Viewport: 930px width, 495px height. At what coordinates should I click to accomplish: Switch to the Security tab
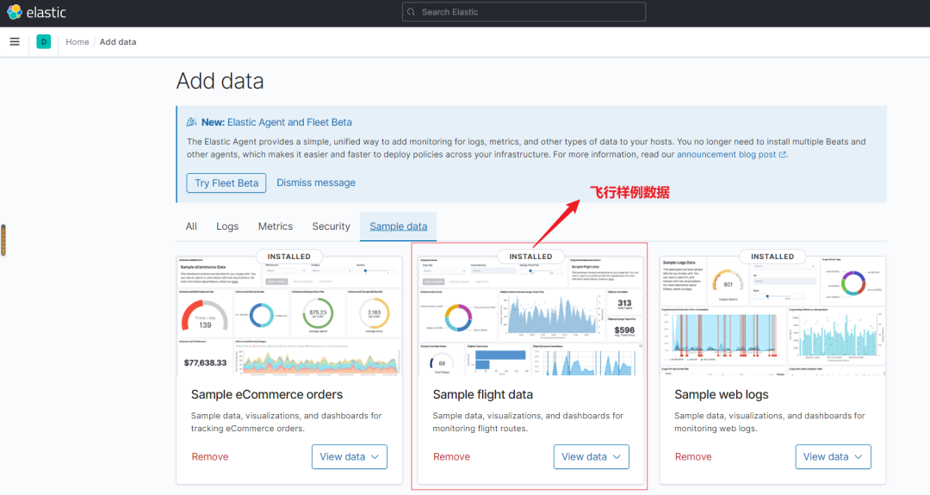331,226
